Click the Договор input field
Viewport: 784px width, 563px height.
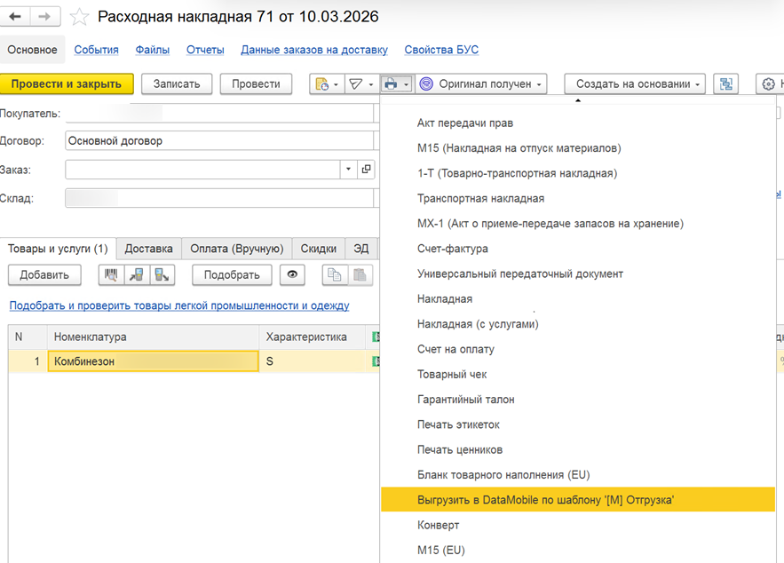[218, 140]
